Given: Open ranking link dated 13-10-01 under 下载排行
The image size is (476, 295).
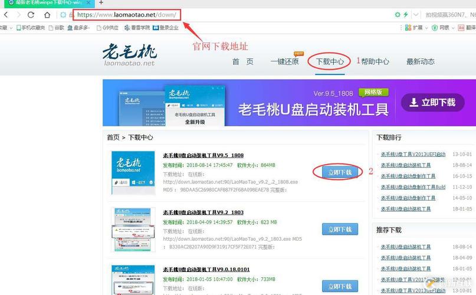Looking at the screenshot, I should click(413, 154).
